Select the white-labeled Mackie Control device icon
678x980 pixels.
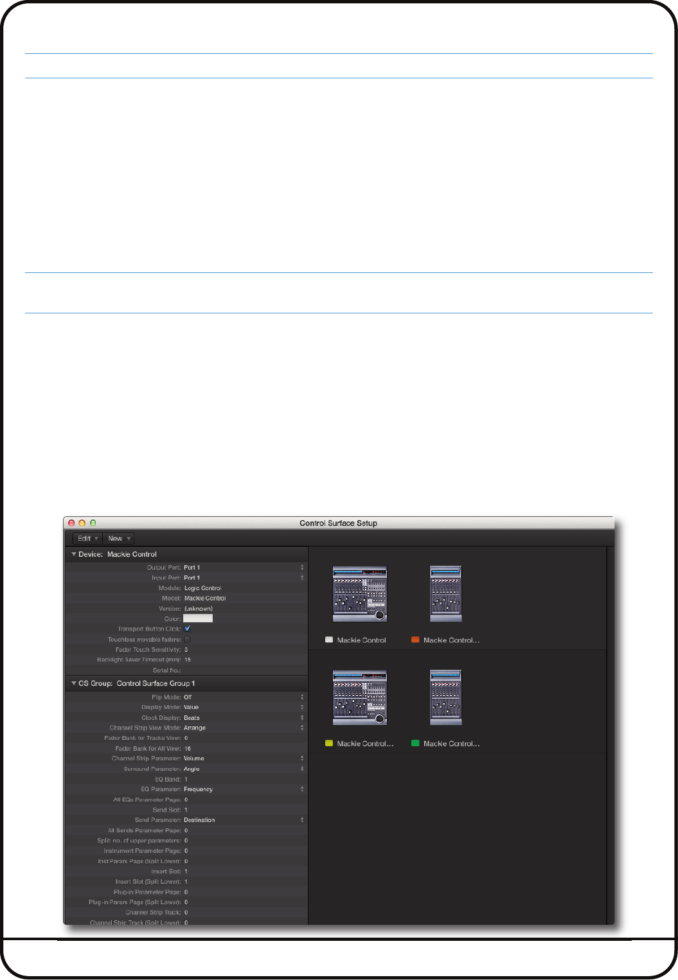pyautogui.click(x=360, y=594)
